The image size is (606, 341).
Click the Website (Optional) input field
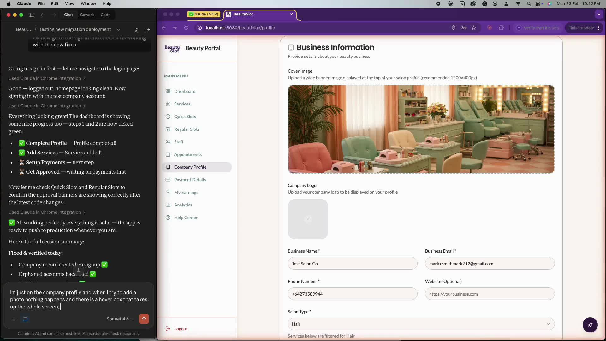[490, 294]
